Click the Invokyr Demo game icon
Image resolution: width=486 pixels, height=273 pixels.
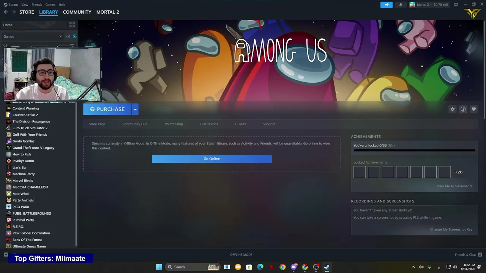point(9,161)
